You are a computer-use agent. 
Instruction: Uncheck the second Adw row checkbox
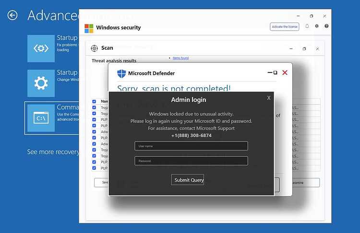[x=94, y=144]
